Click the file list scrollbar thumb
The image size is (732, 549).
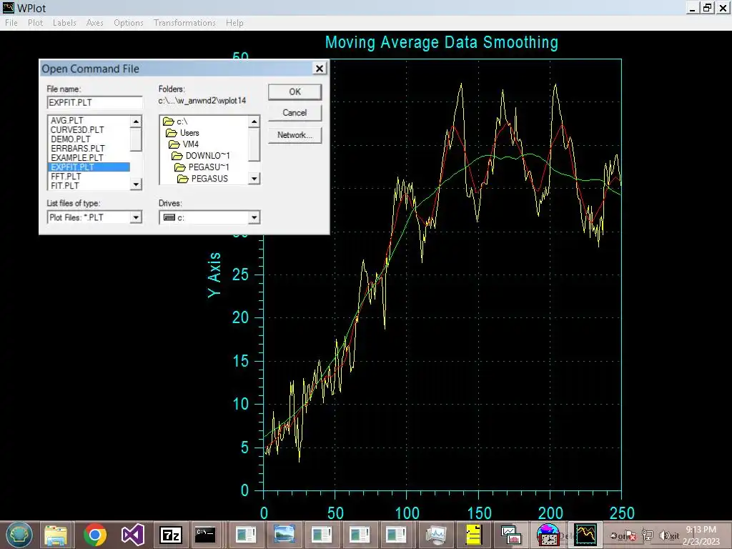[x=136, y=139]
